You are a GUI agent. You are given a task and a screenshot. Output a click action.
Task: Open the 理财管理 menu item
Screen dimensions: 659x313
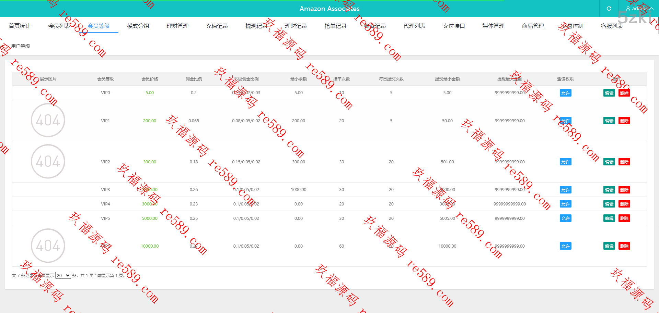pos(177,26)
